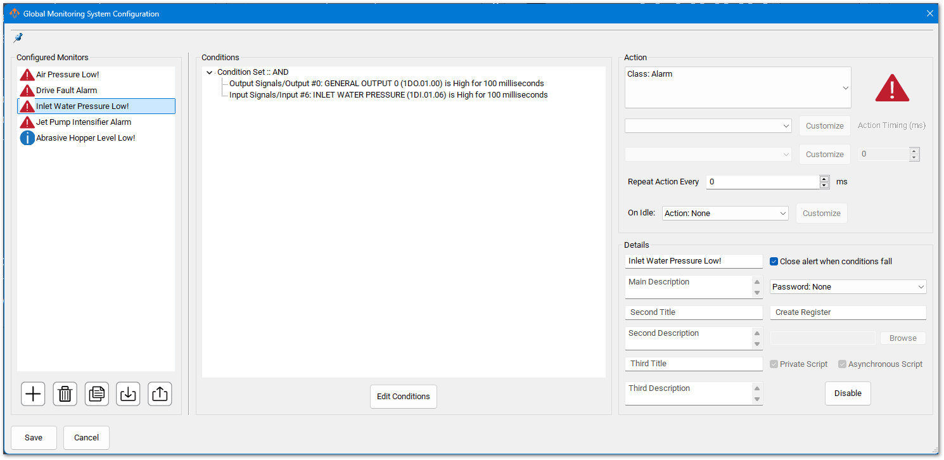Select the Air Pressure Low! monitor
The height and width of the screenshot is (460, 944).
(67, 75)
